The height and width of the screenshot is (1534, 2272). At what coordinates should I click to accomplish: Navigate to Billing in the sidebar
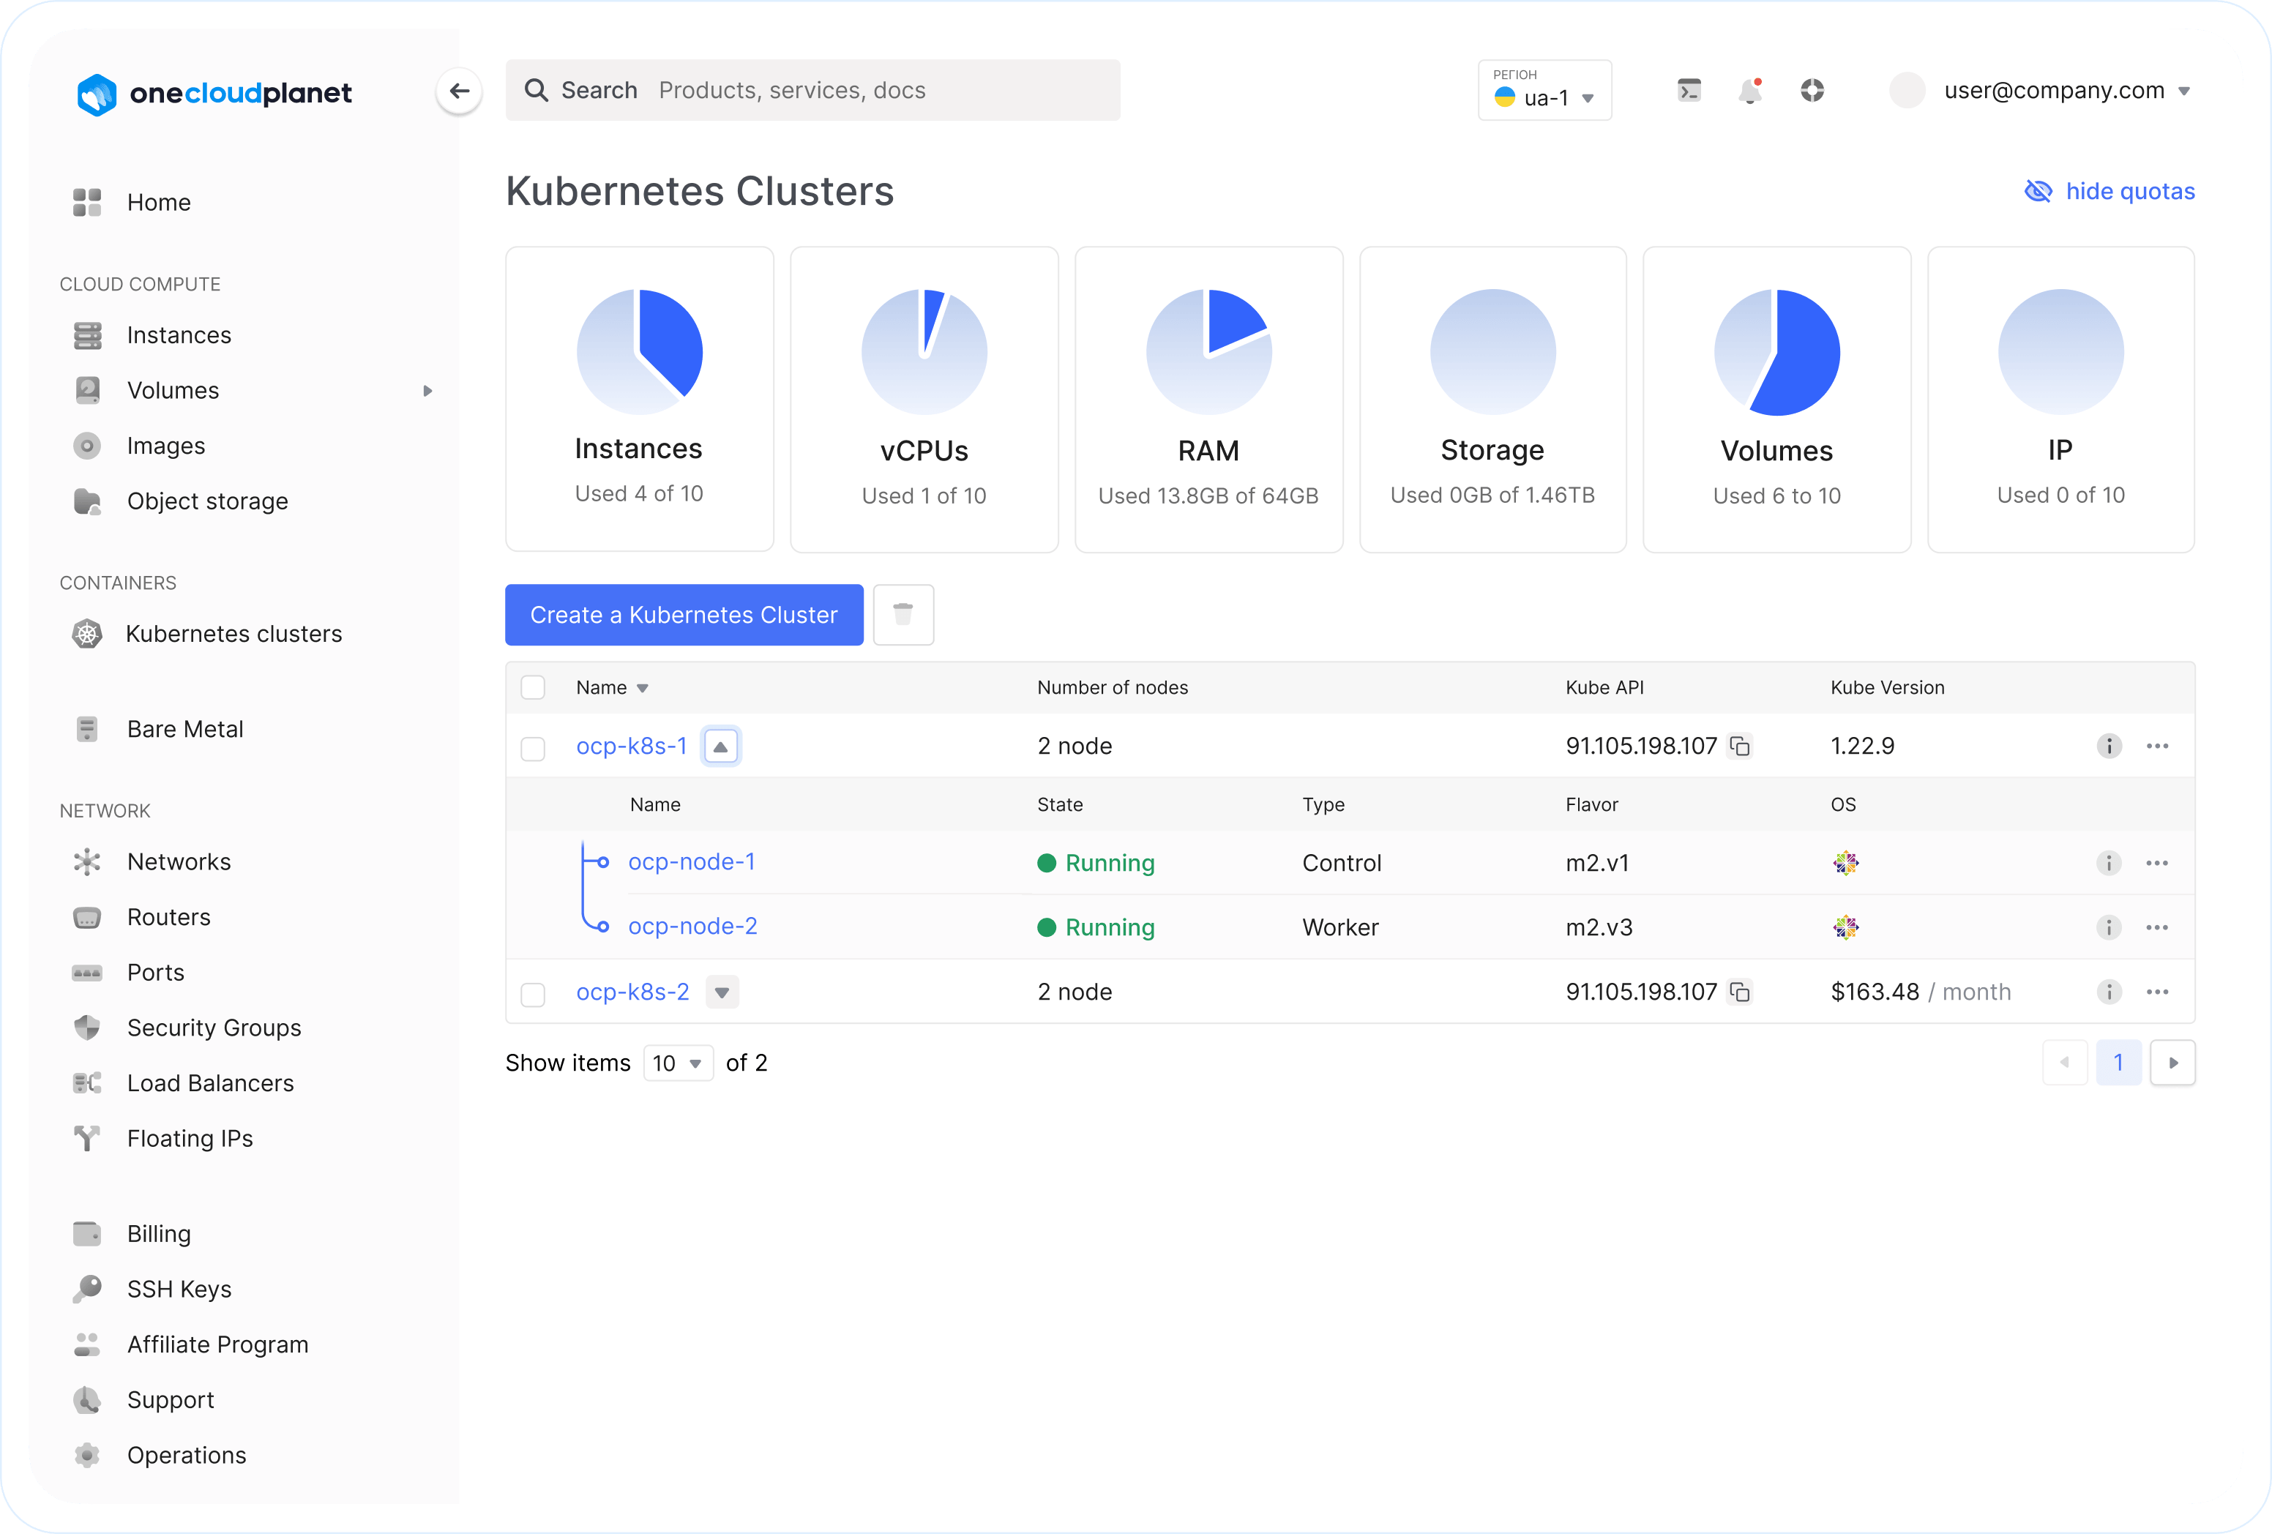(x=158, y=1234)
